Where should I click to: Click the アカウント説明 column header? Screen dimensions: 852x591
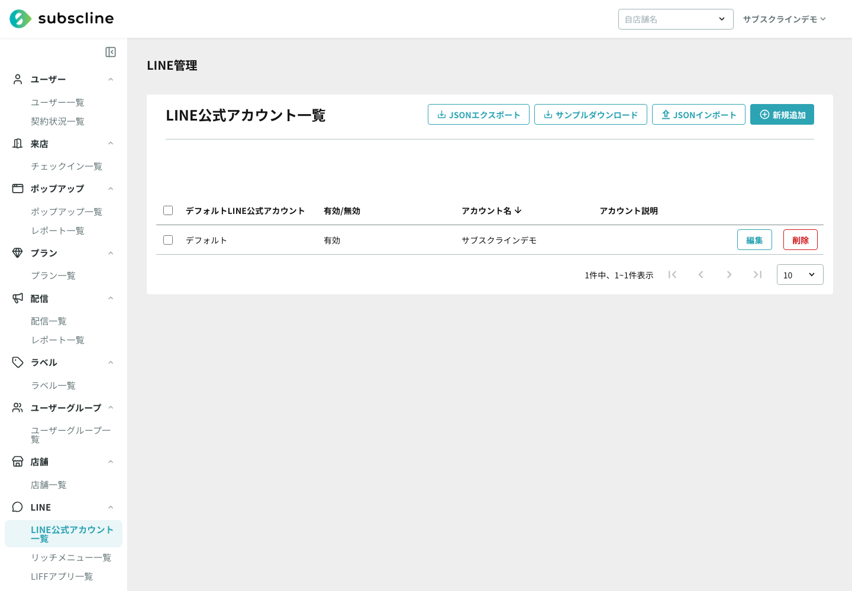(x=629, y=210)
